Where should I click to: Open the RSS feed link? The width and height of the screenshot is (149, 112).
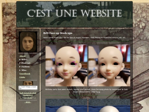click(x=28, y=102)
